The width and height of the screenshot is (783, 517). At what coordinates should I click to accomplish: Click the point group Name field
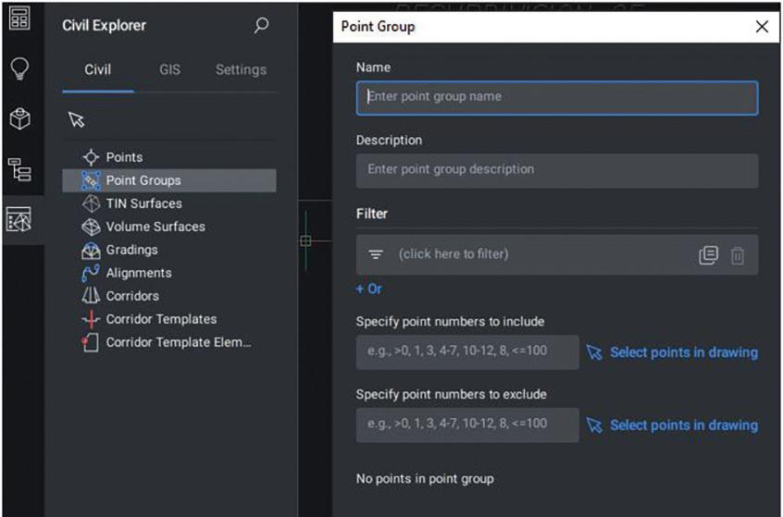[x=557, y=98]
